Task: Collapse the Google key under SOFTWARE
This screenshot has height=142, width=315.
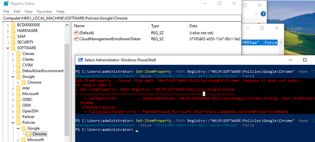Action: (13, 77)
